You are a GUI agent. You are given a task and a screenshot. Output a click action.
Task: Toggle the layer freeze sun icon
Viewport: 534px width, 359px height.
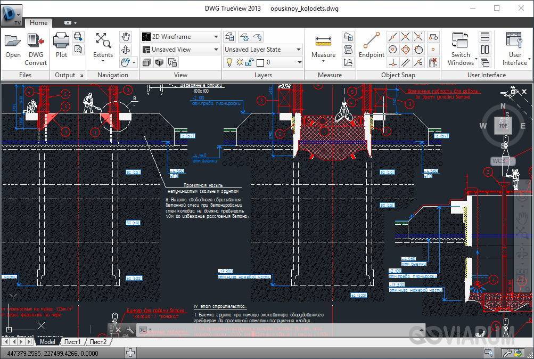click(x=240, y=62)
